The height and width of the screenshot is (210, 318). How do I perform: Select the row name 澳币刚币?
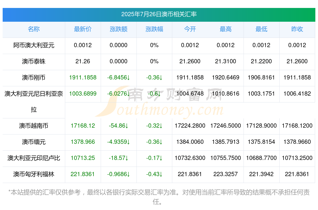pyautogui.click(x=34, y=78)
